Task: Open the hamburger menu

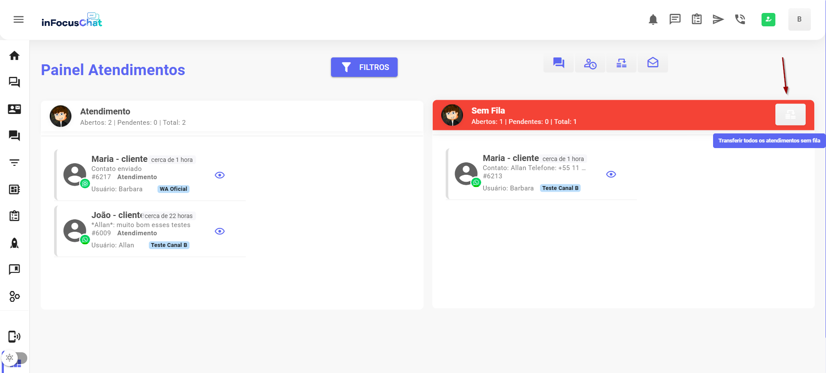Action: tap(19, 19)
